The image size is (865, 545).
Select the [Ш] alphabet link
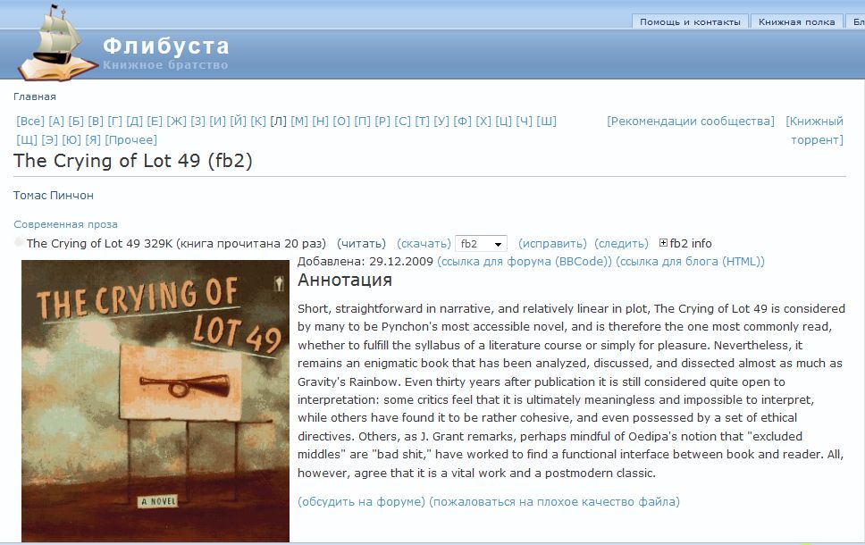(546, 121)
